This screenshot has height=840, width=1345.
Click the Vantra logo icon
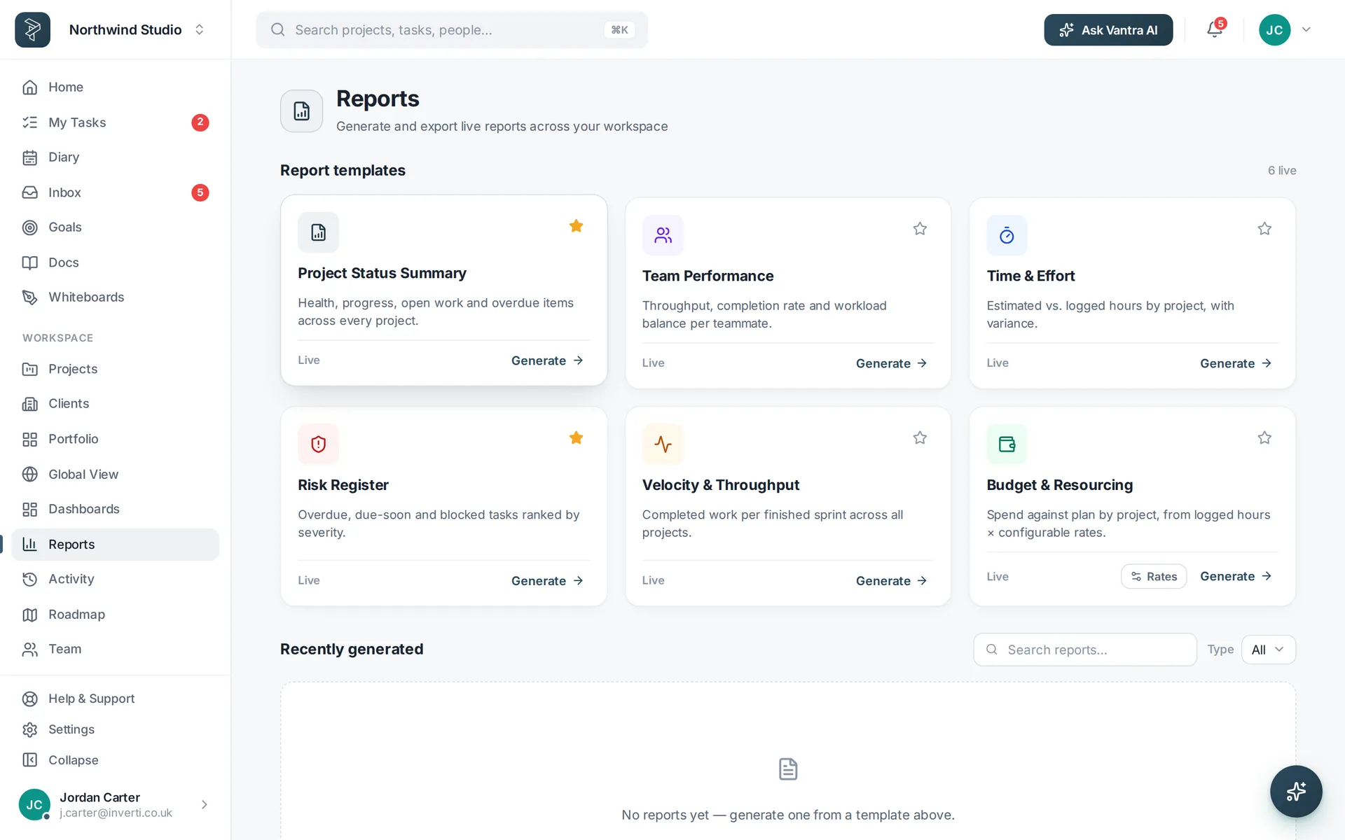click(x=32, y=29)
